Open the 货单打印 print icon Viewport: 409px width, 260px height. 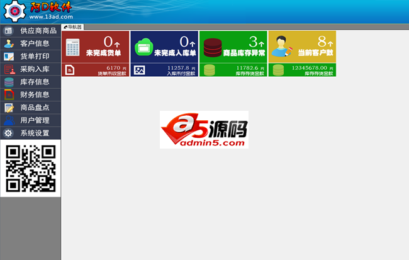[x=9, y=57]
